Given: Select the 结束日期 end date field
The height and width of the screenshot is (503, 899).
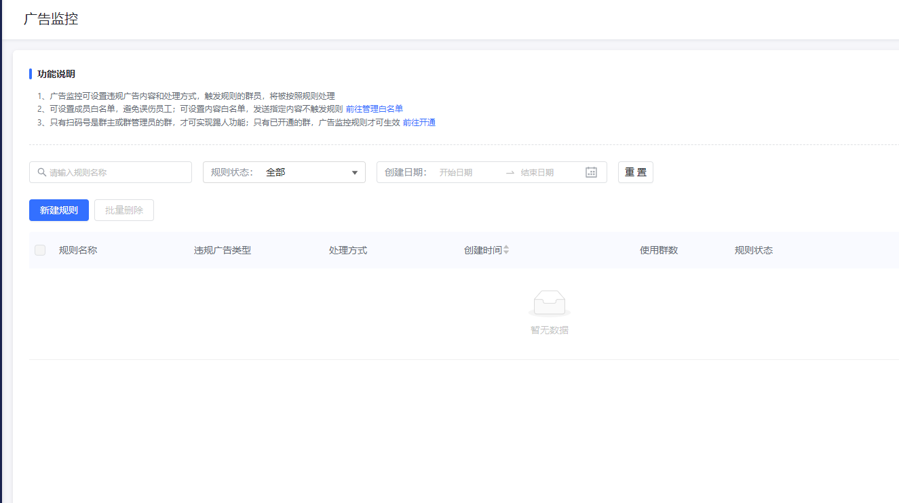Looking at the screenshot, I should coord(546,173).
